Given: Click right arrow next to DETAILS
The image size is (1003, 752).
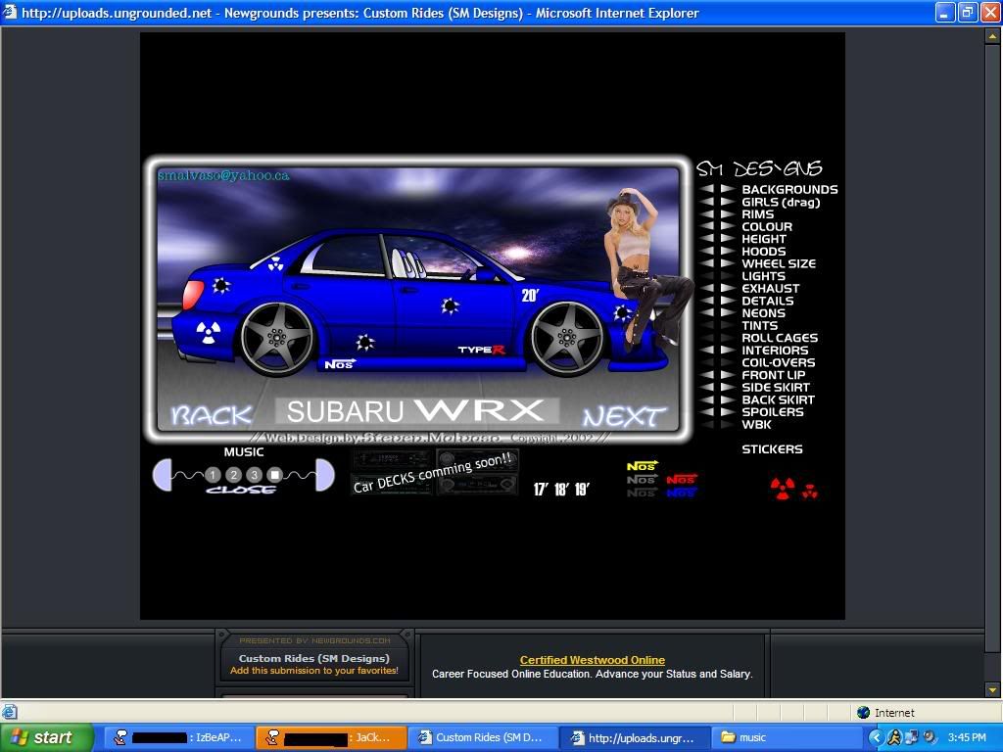Looking at the screenshot, I should [x=728, y=301].
